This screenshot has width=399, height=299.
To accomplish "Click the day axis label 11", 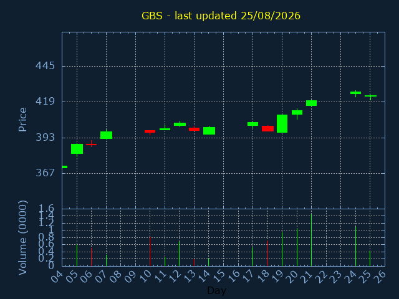I will tap(160, 277).
